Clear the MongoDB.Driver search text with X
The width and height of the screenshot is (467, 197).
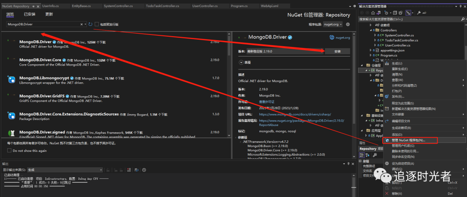pos(82,25)
